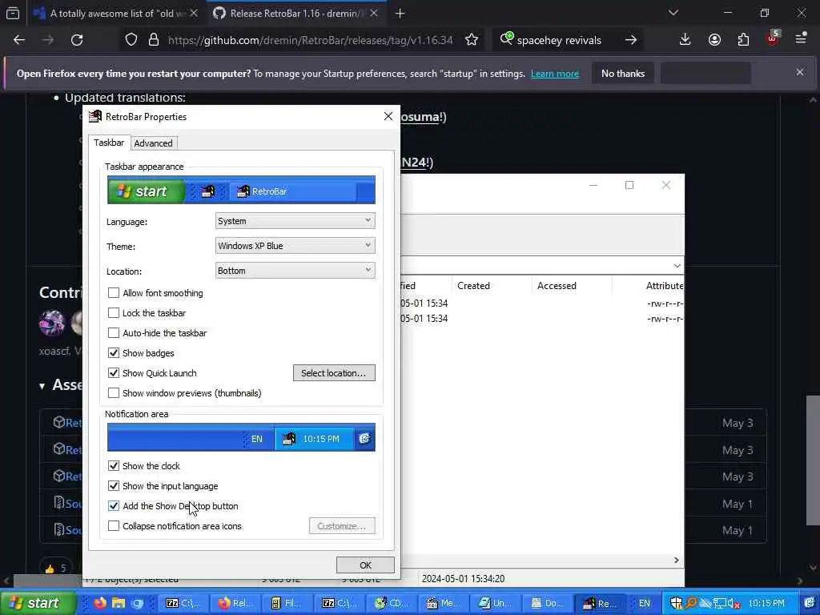Click the tracking protection shield icon
Screen dimensions: 820x615
(x=131, y=40)
